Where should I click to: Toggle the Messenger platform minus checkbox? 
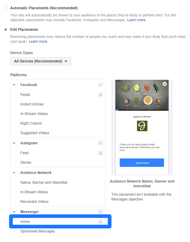pos(101,212)
